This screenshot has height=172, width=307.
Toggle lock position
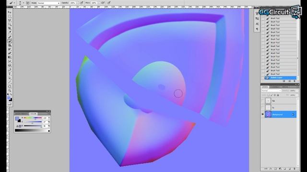[274, 95]
